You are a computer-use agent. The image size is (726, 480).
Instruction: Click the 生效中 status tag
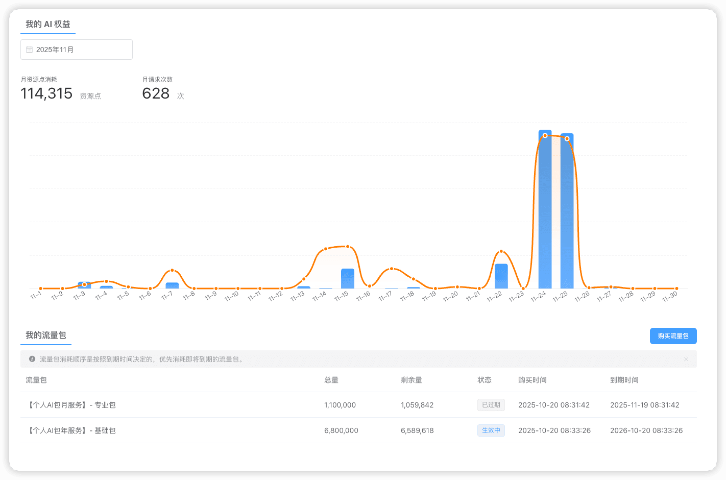[491, 430]
